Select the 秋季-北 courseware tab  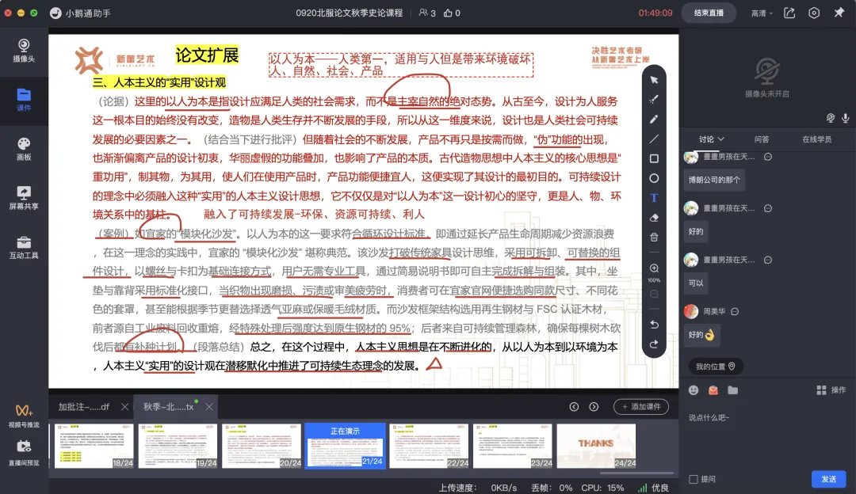point(169,407)
